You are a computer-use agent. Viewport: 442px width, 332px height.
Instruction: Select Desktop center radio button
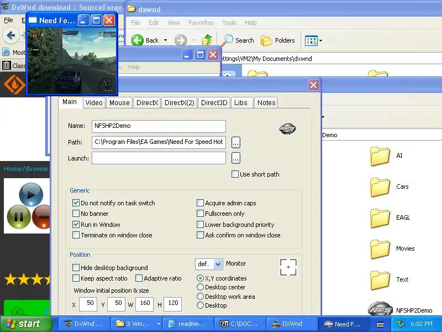coord(200,287)
